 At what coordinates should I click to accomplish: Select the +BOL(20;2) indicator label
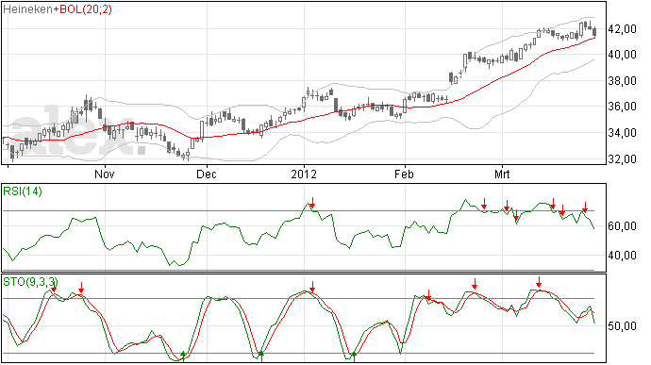click(x=83, y=9)
